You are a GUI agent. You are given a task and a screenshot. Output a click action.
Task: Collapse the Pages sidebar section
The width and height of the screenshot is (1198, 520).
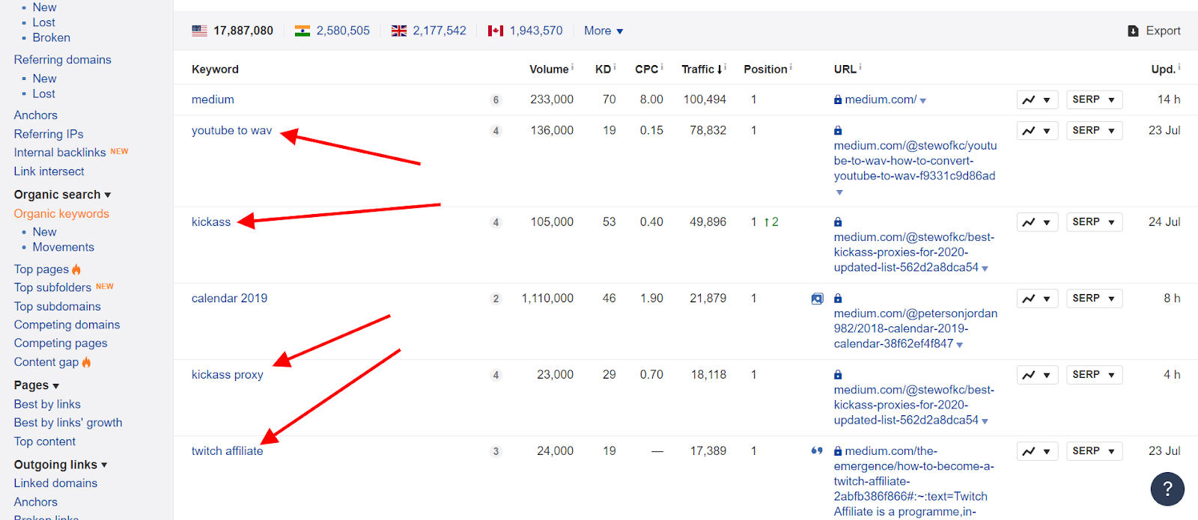[36, 385]
